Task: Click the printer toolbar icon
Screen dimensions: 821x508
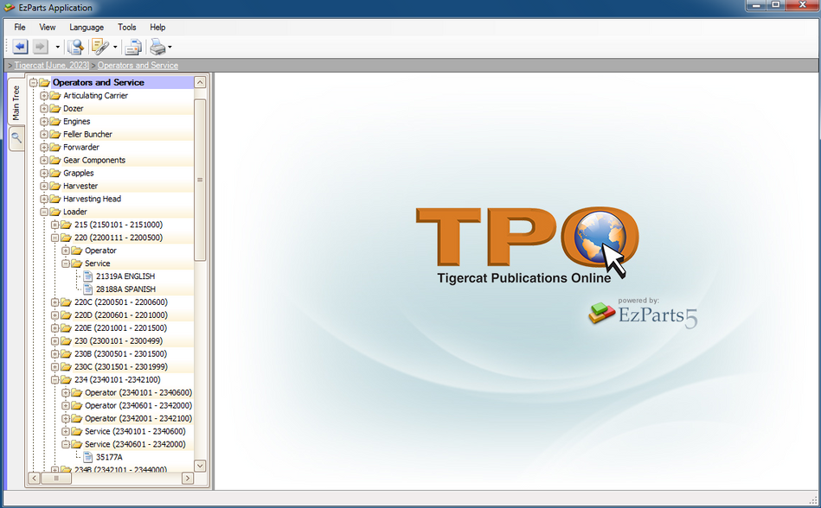Action: point(157,47)
